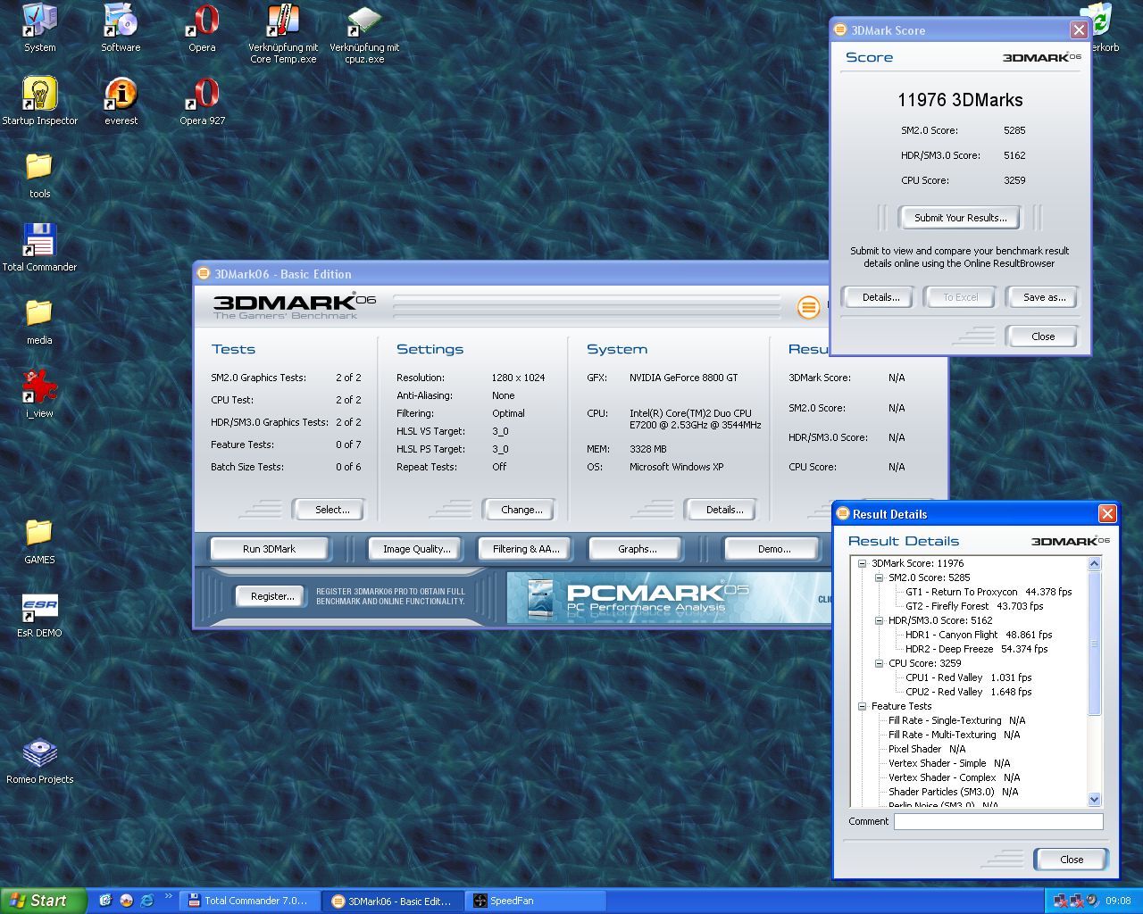Click the Run 3DMark button

pos(269,549)
